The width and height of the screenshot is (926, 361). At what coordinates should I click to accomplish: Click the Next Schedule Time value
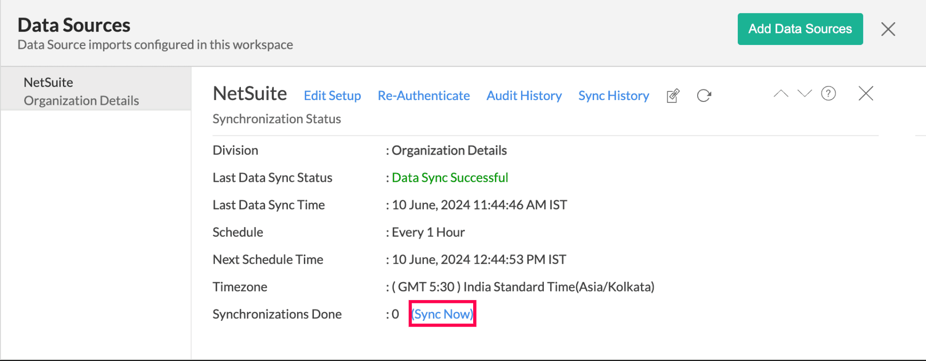[478, 260]
